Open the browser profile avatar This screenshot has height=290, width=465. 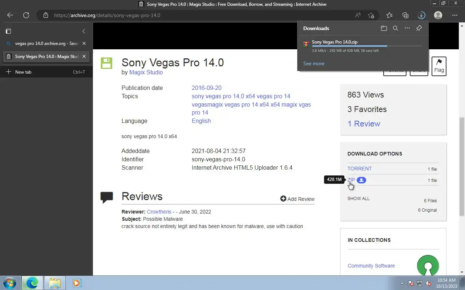click(438, 15)
